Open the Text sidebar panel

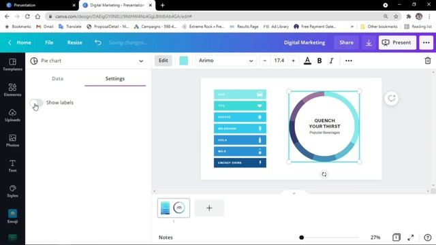pos(12,166)
